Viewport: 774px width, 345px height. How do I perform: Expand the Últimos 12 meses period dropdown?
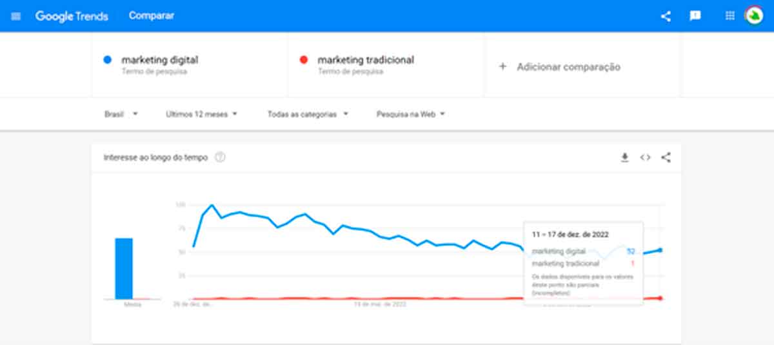coord(202,114)
